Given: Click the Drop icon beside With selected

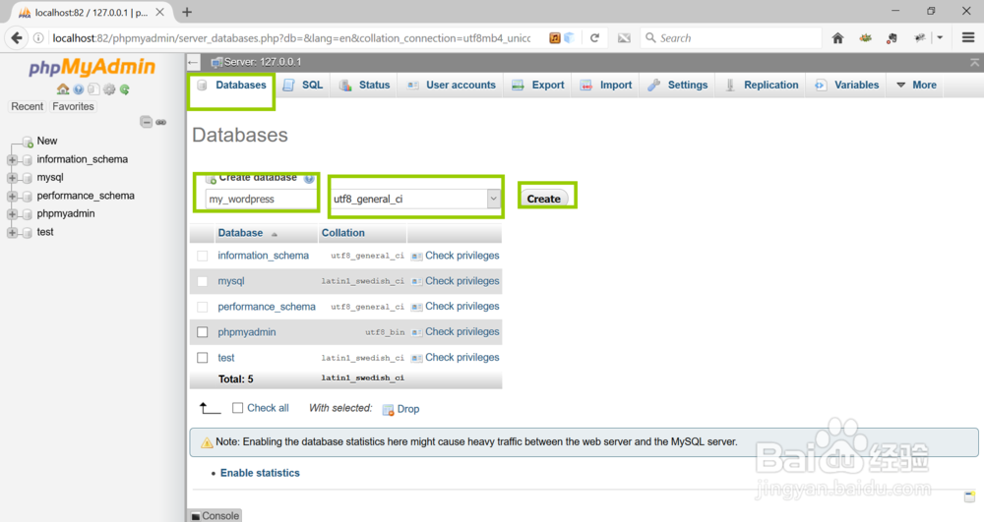Looking at the screenshot, I should [388, 409].
